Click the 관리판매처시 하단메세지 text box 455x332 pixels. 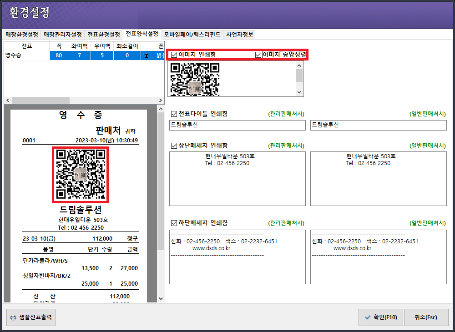coord(238,257)
